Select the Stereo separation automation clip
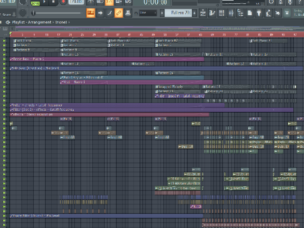This screenshot has width=304, height=228. pyautogui.click(x=110, y=115)
